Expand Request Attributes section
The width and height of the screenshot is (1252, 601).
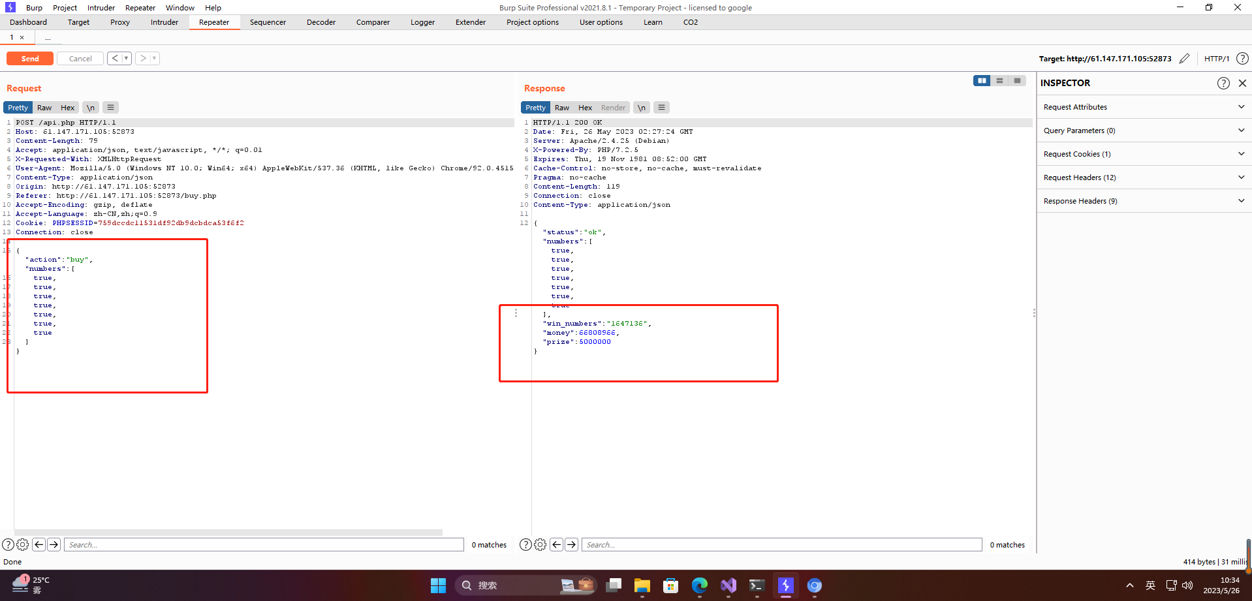[1144, 107]
